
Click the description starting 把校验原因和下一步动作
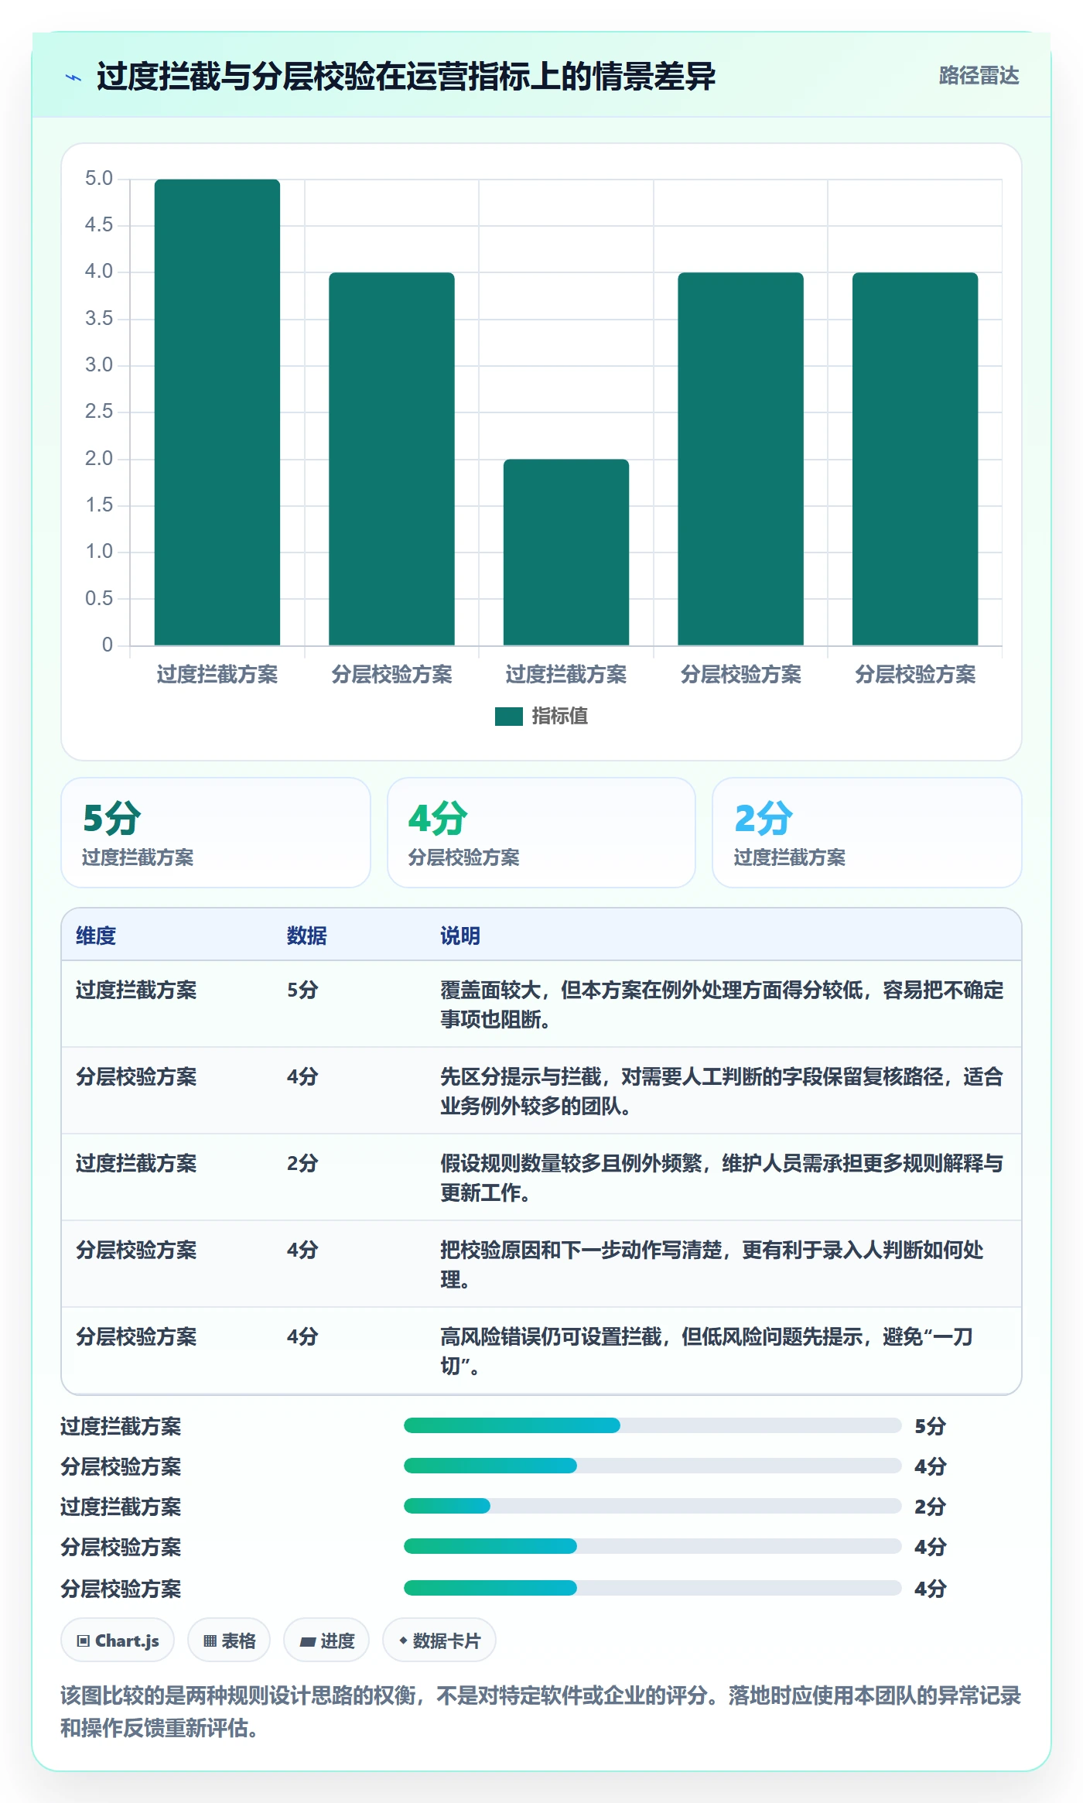coord(712,1264)
